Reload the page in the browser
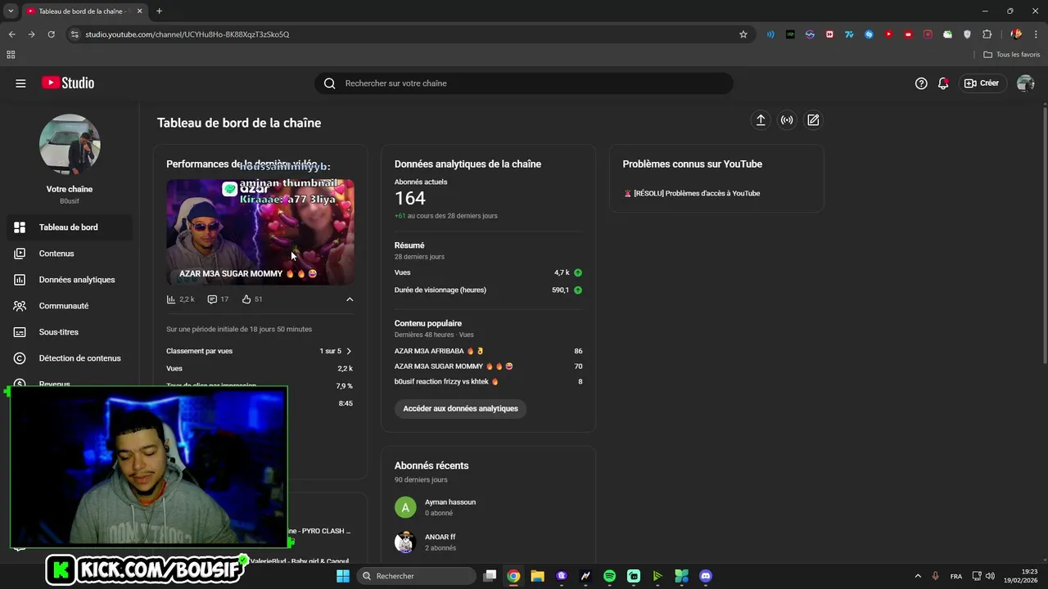This screenshot has width=1048, height=589. [x=51, y=34]
